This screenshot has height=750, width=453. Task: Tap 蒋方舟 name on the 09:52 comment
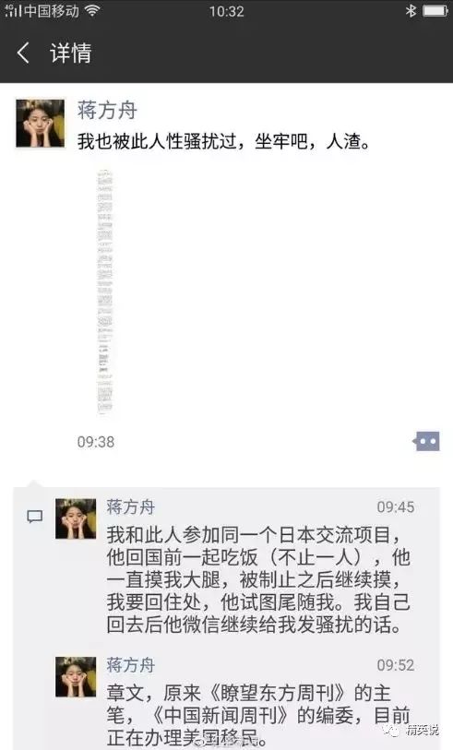pos(131,665)
